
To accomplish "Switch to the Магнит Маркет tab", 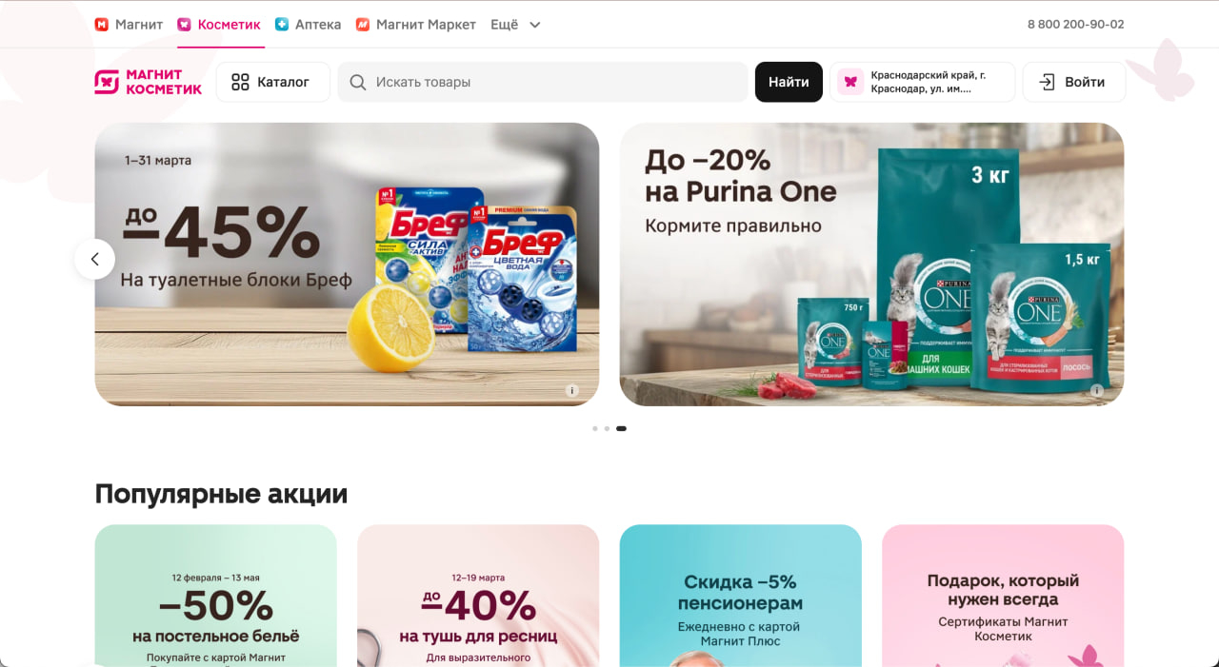I will [415, 25].
